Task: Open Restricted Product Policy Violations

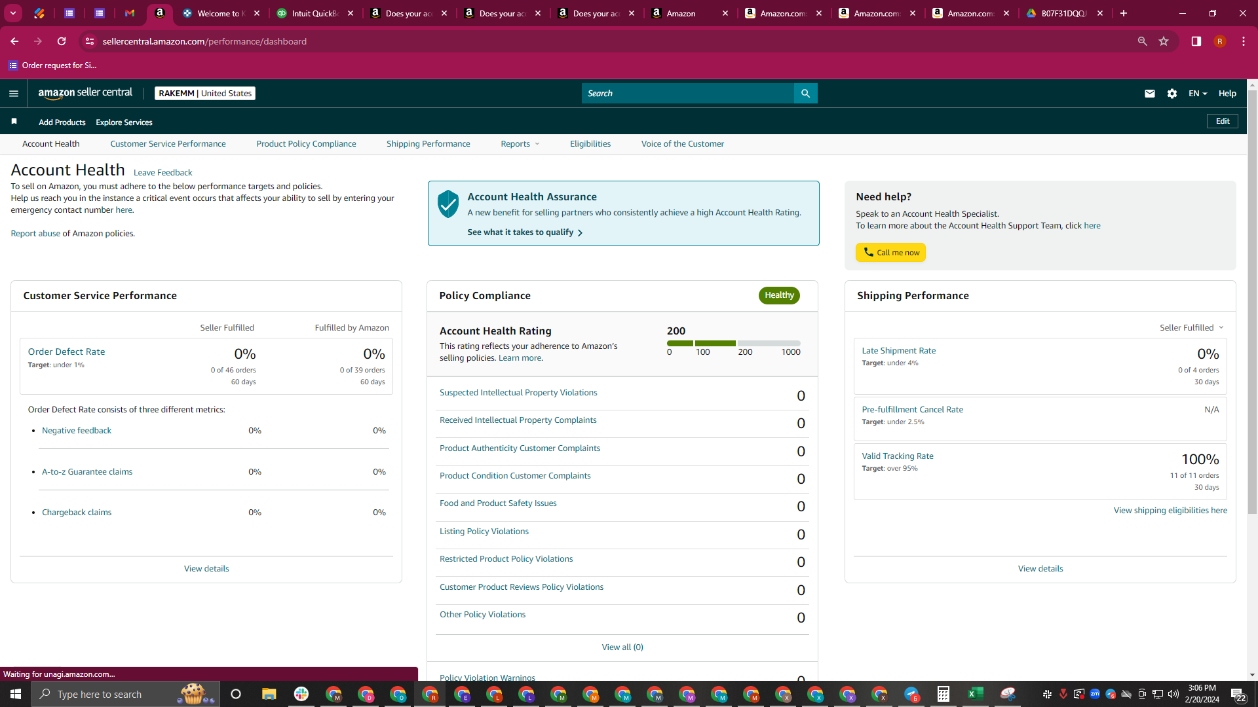Action: pyautogui.click(x=506, y=559)
